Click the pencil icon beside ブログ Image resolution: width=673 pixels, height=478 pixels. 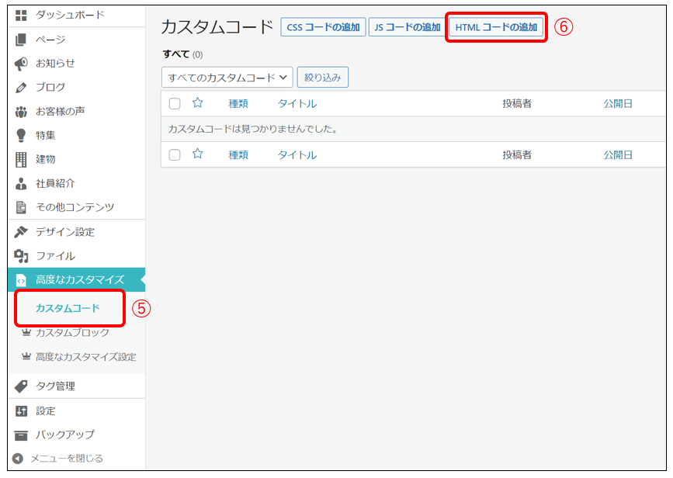point(21,88)
